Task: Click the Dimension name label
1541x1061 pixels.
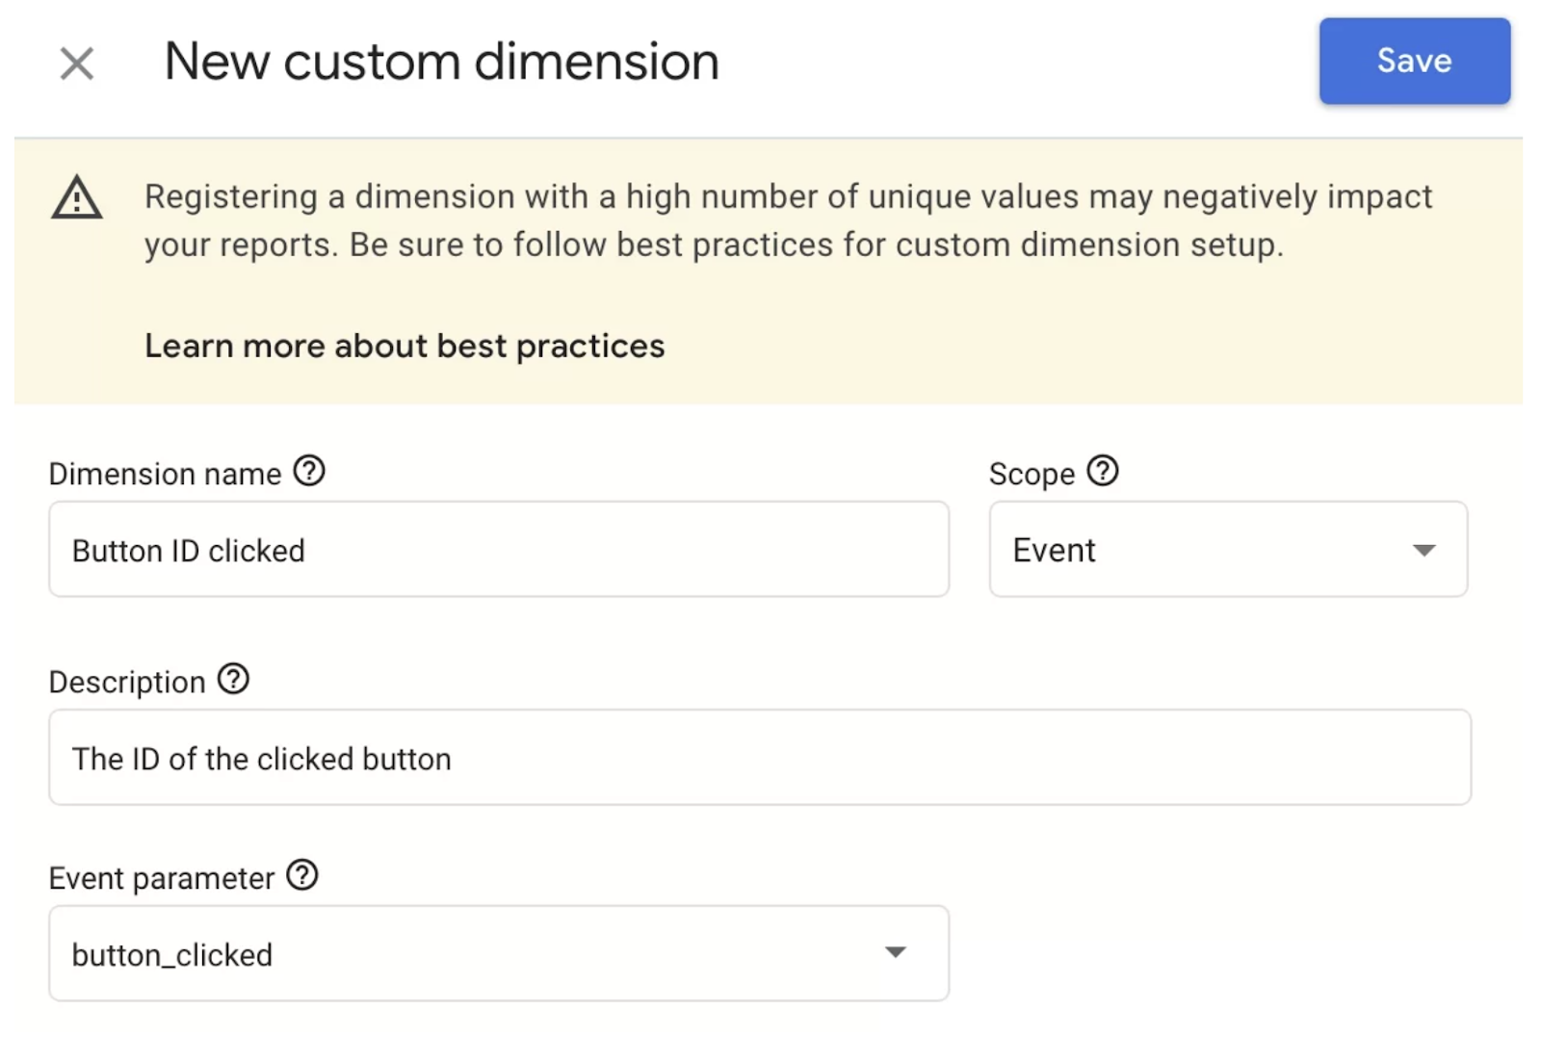Action: click(165, 474)
